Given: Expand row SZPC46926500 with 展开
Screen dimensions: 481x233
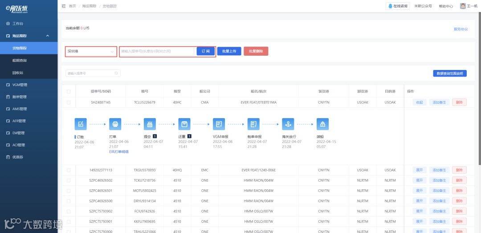Looking at the screenshot, I should click(420, 201).
